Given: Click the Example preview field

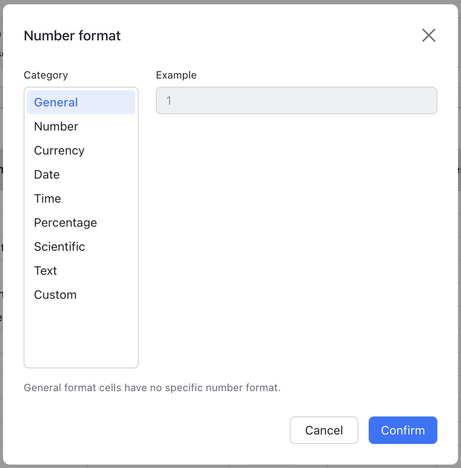Looking at the screenshot, I should click(296, 100).
